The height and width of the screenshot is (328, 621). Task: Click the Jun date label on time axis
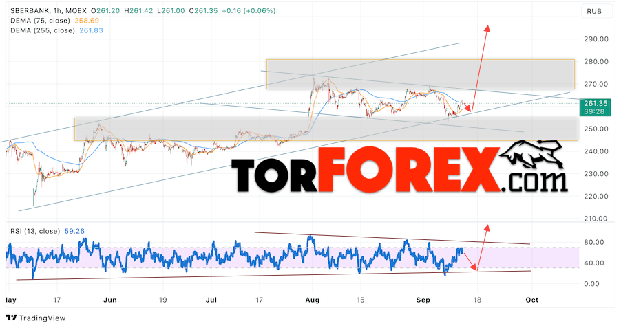[110, 300]
